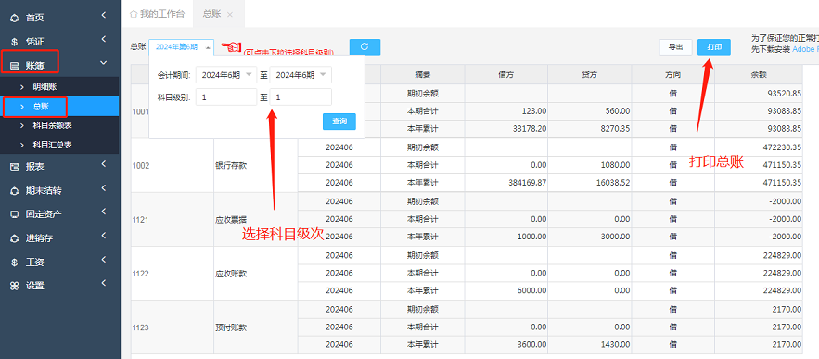Click account code 1121

(141, 220)
